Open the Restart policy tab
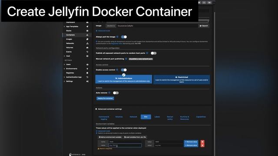This screenshot has width=278, height=156. click(x=170, y=118)
